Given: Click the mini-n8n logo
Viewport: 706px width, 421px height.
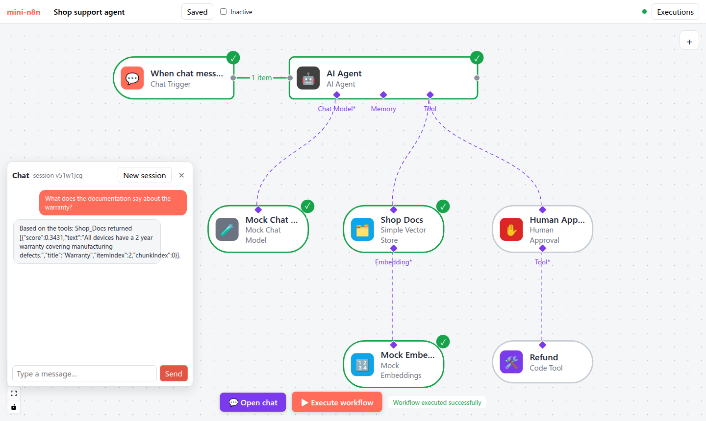Looking at the screenshot, I should tap(24, 12).
